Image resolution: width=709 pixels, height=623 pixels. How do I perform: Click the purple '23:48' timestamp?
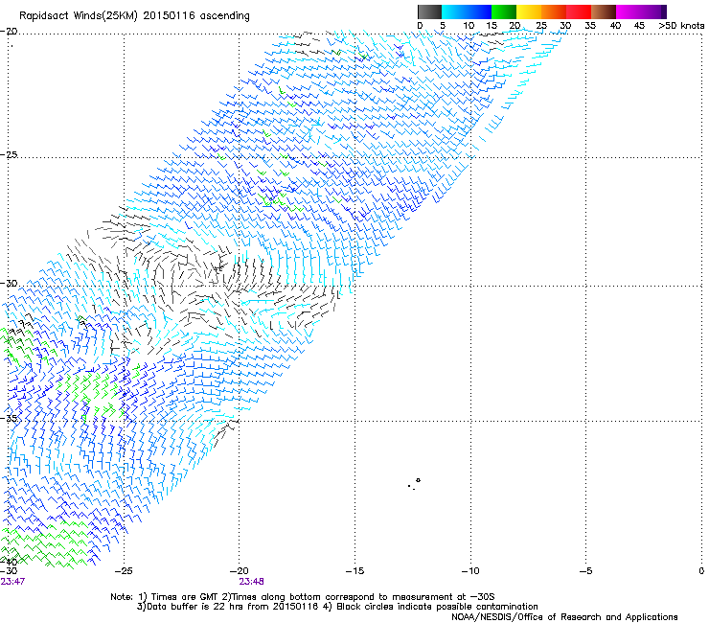251,582
